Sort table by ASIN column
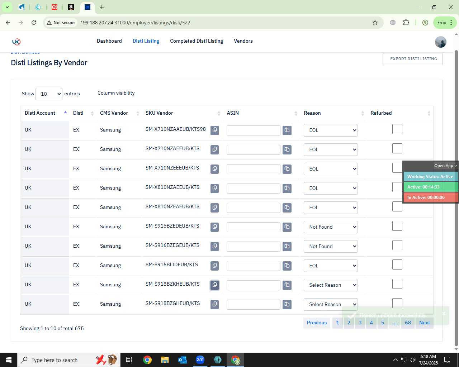 (x=261, y=113)
